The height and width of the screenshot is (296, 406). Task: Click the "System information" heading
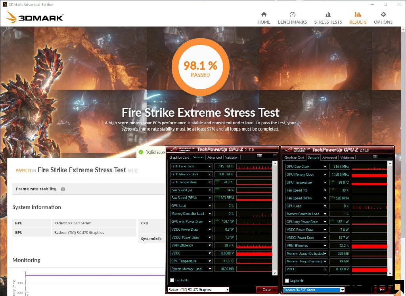pyautogui.click(x=37, y=207)
